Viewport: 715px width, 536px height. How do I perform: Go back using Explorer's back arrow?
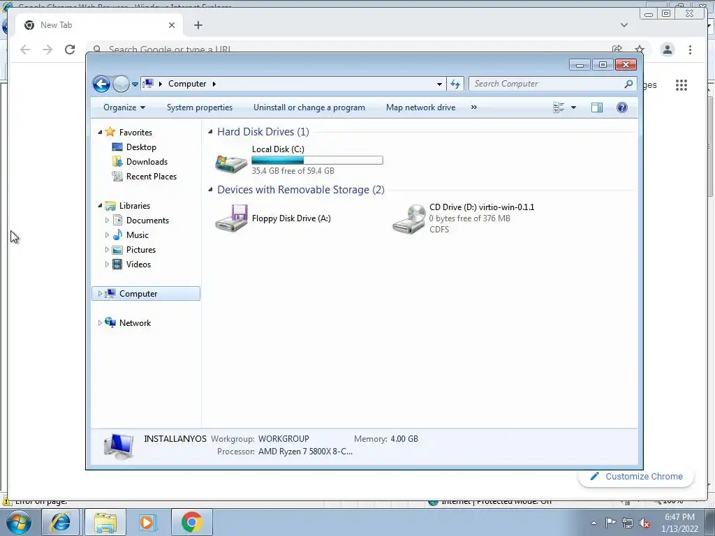(x=101, y=84)
